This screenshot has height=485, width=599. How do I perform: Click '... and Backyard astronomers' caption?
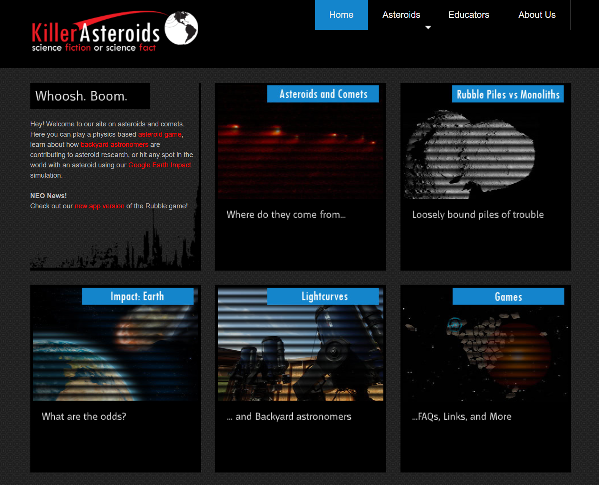tap(289, 416)
